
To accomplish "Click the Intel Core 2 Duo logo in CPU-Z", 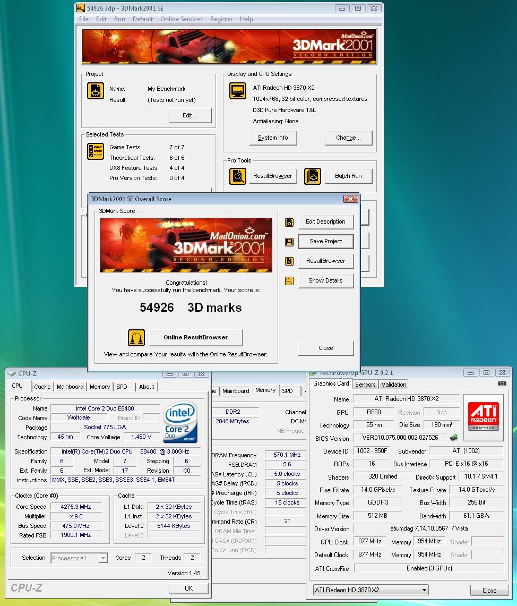I will pos(180,422).
